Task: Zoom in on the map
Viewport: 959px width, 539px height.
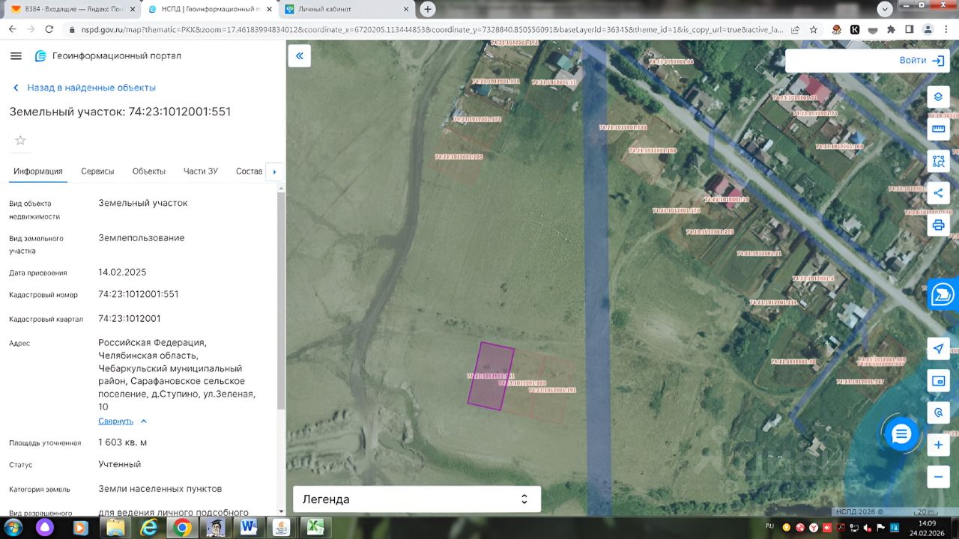Action: tap(938, 445)
